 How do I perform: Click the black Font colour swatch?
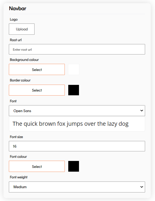click(x=74, y=166)
